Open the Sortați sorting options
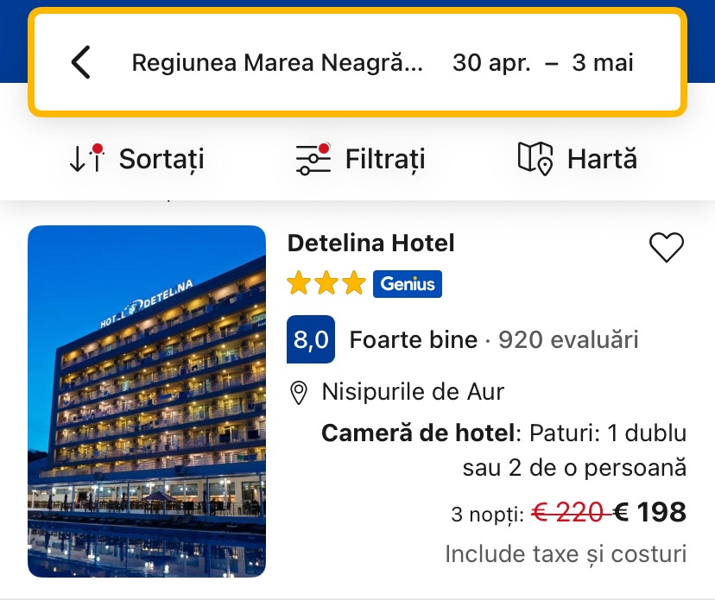The height and width of the screenshot is (613, 715). tap(161, 159)
